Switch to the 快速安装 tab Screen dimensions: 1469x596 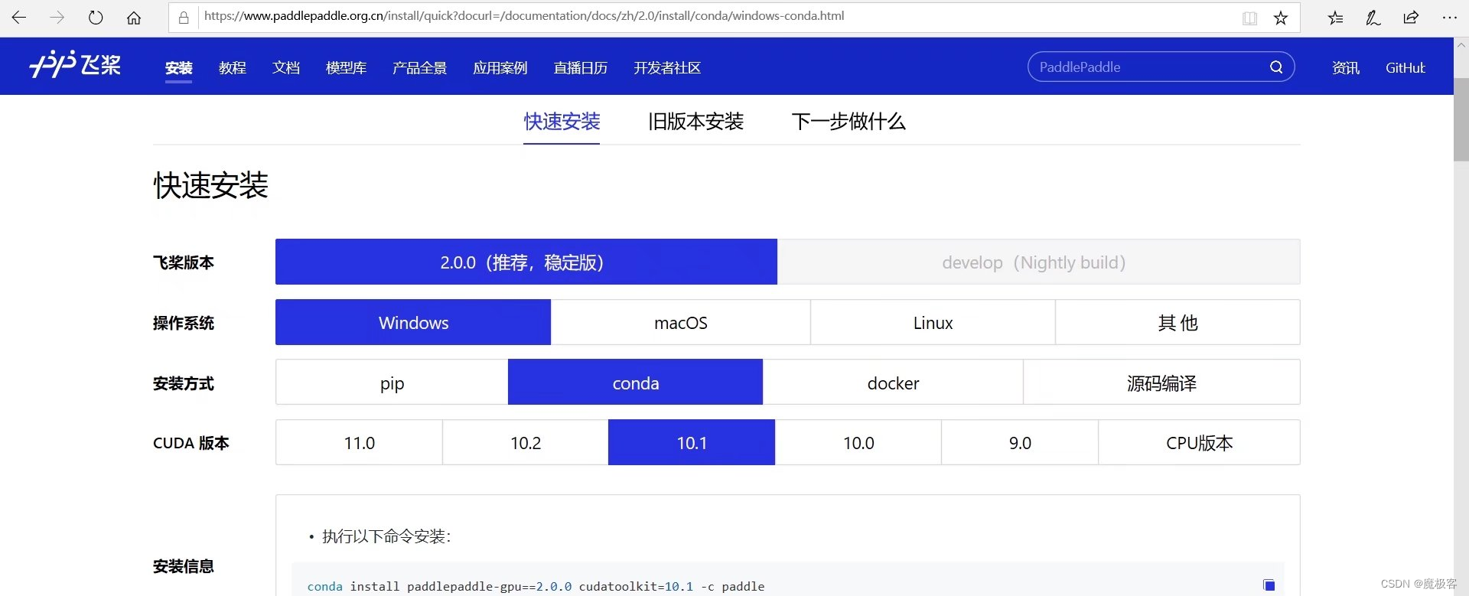click(562, 122)
